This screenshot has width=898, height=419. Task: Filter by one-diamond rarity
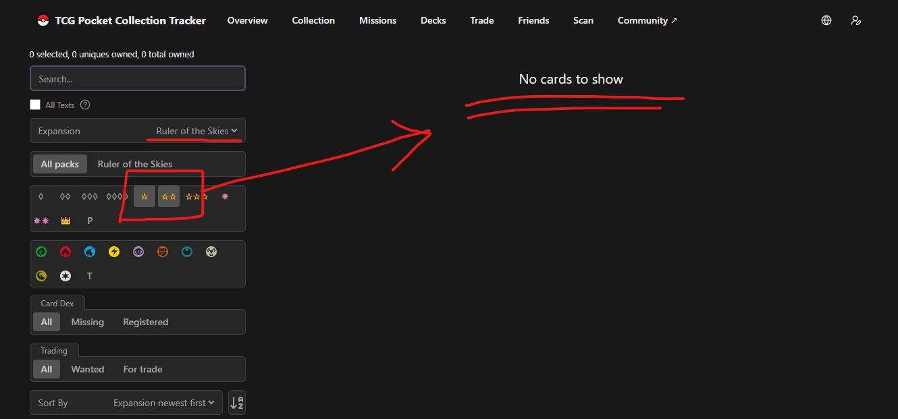[x=41, y=196]
